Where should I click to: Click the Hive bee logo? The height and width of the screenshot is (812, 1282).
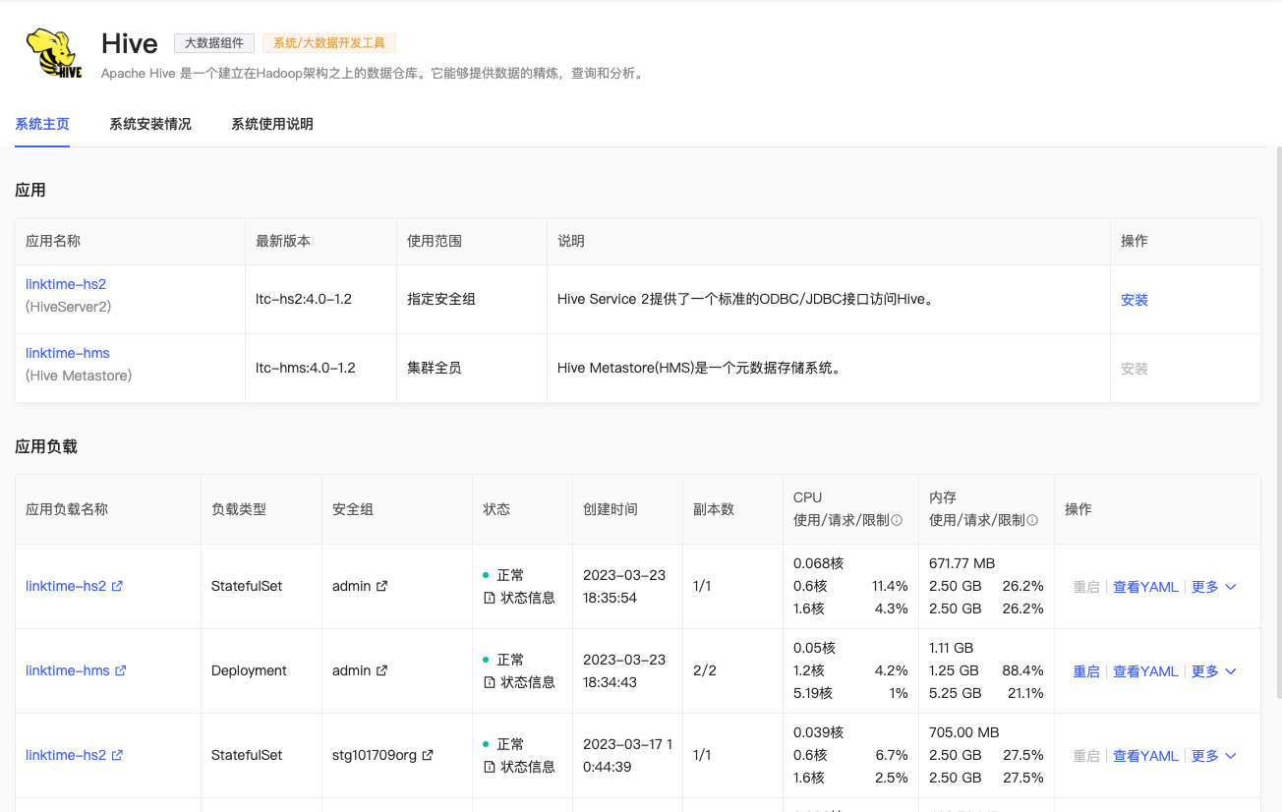tap(54, 53)
